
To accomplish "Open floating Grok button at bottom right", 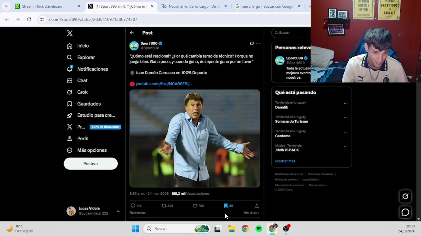I will pos(405,196).
